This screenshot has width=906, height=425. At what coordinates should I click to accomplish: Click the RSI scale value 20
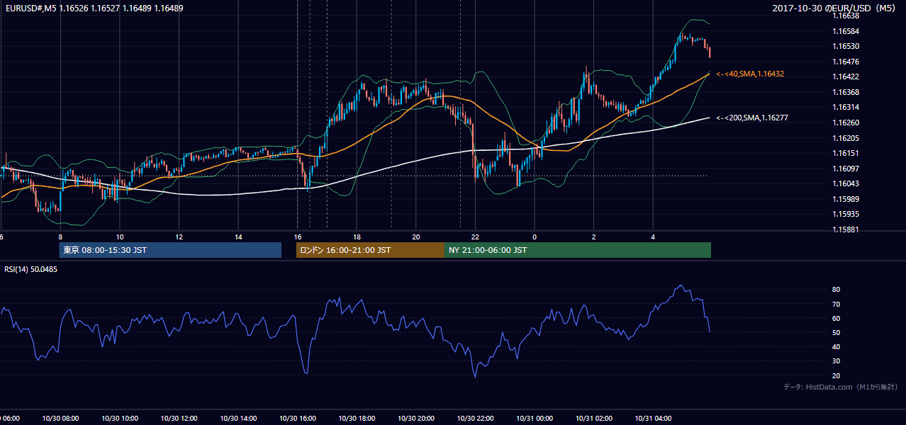pos(837,375)
